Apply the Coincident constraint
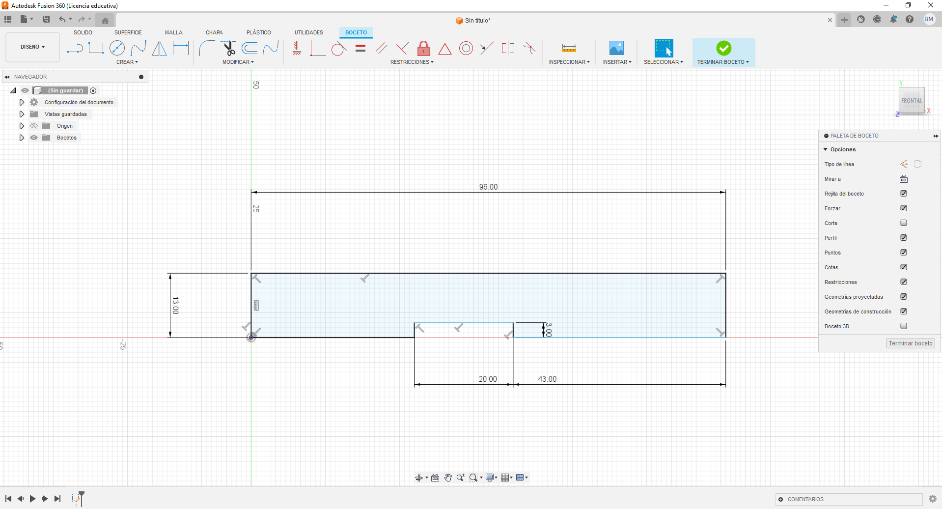Image resolution: width=942 pixels, height=509 pixels. (x=318, y=48)
